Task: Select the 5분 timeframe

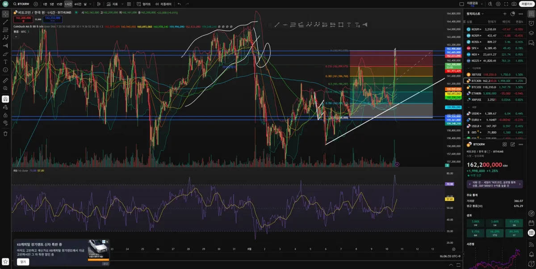Action: coord(52,4)
